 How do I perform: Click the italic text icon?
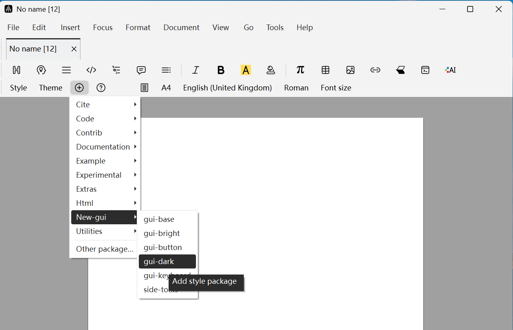click(x=196, y=70)
